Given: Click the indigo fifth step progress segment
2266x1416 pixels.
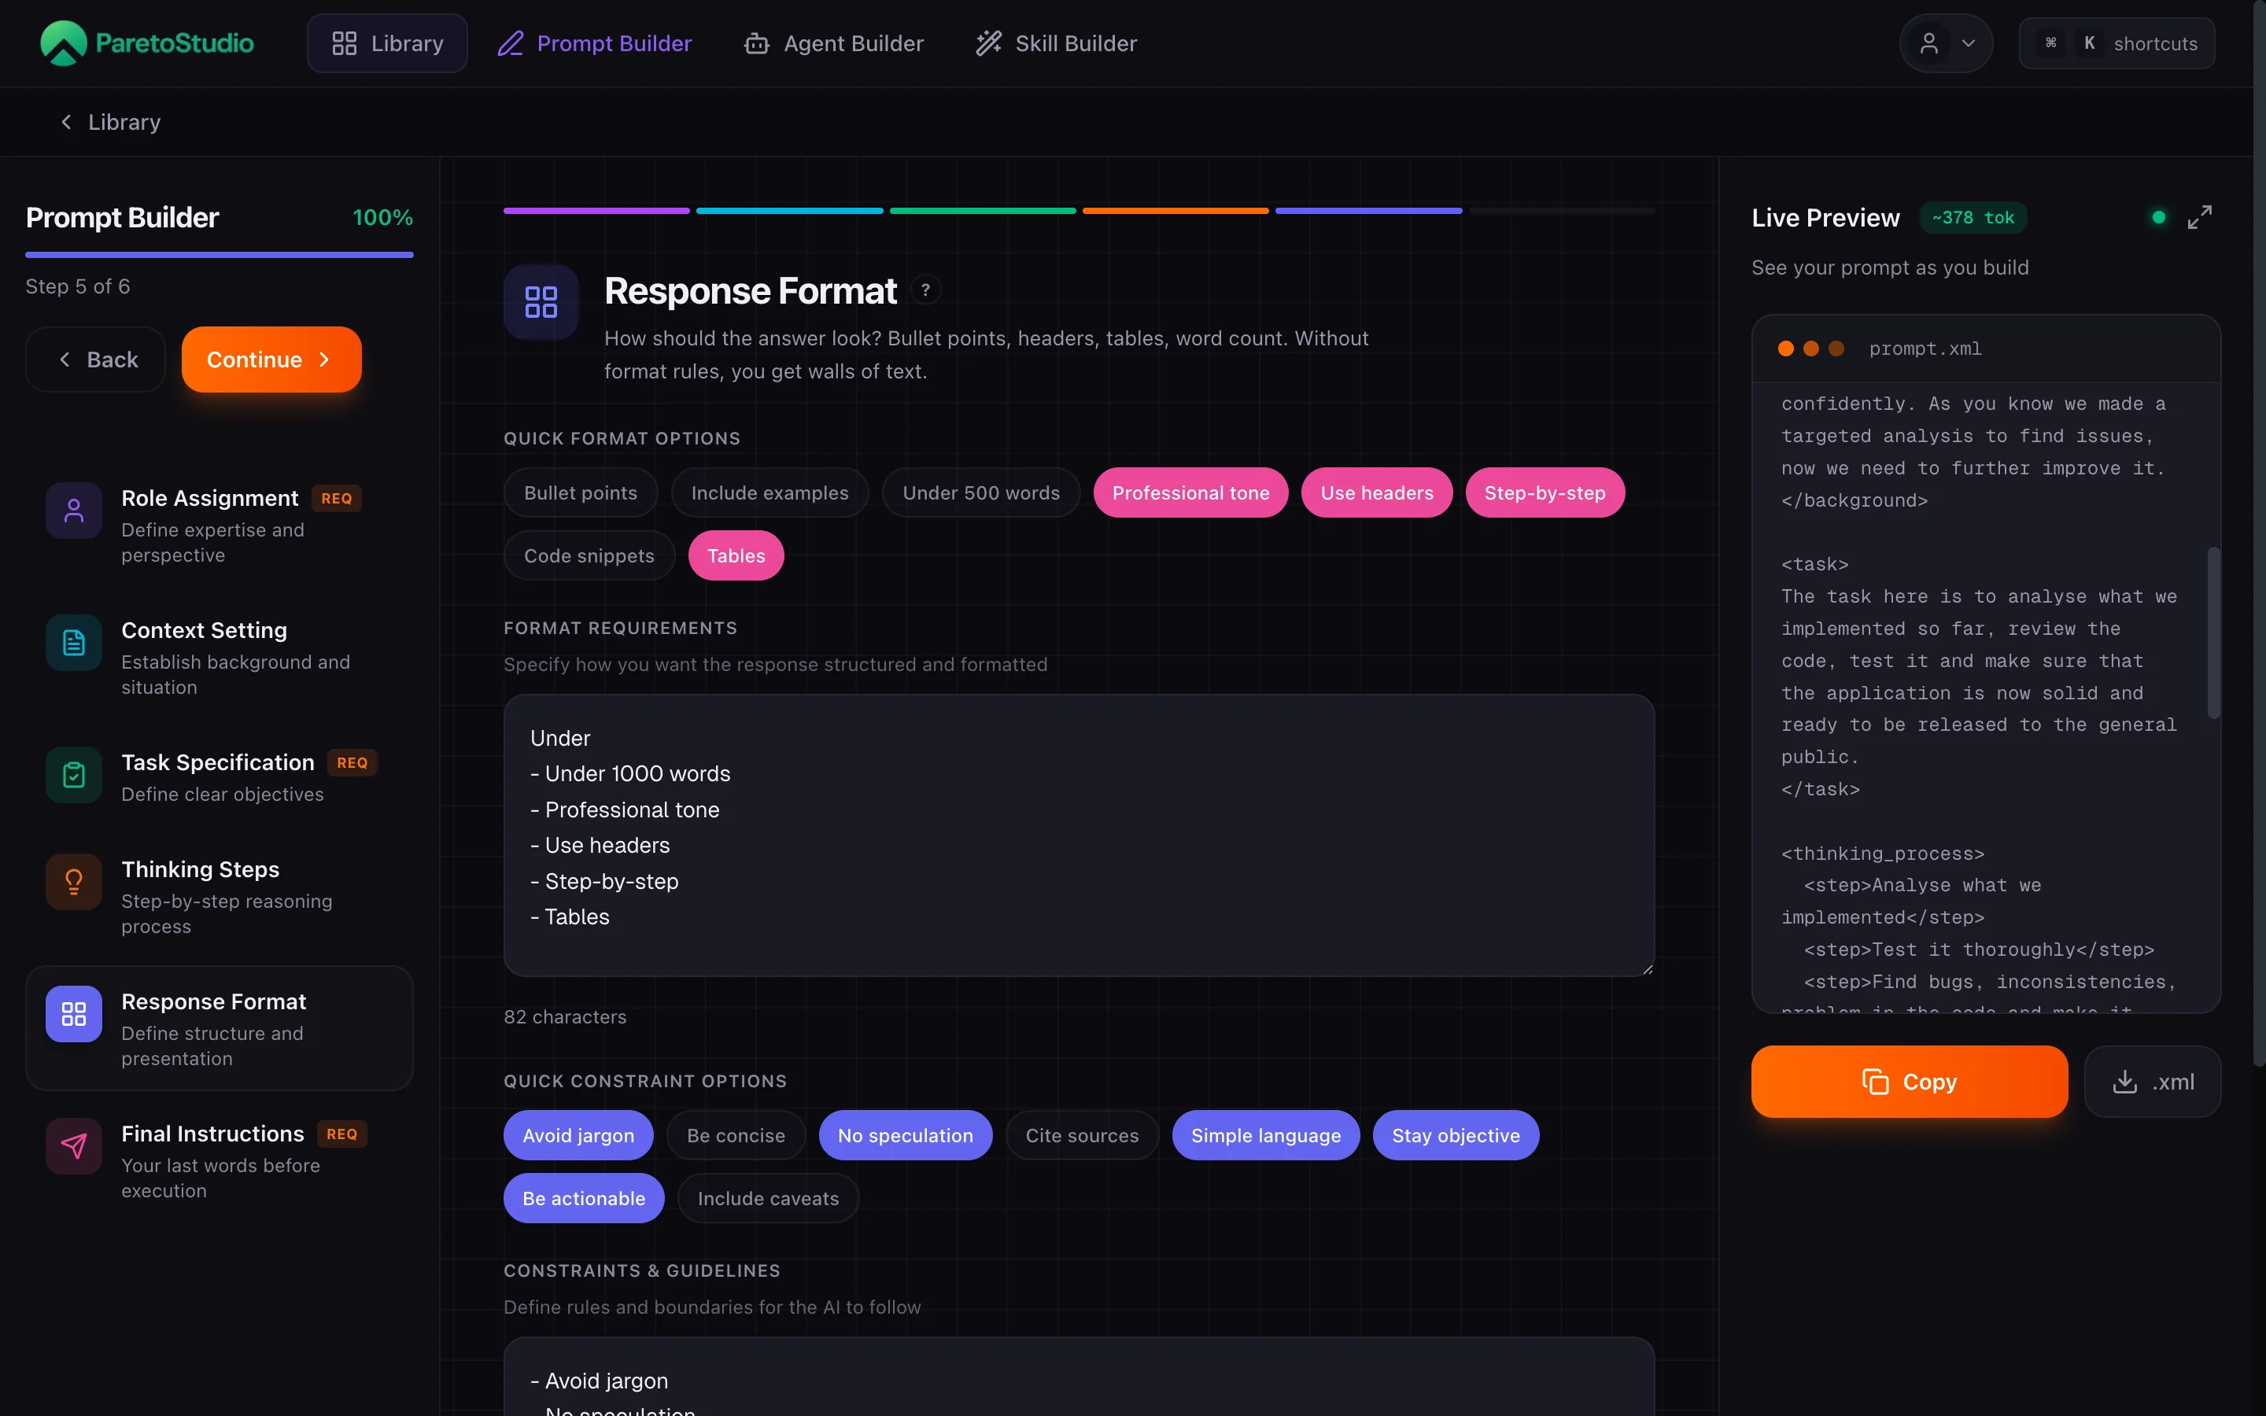Looking at the screenshot, I should (x=1368, y=211).
